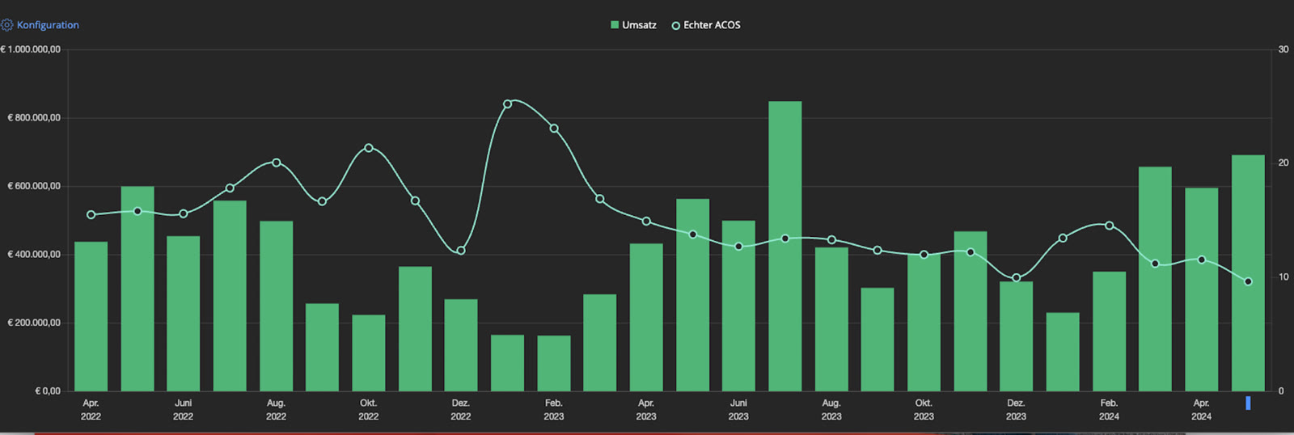Image resolution: width=1294 pixels, height=435 pixels.
Task: Click the € 600.000,00 axis label
Action: (x=34, y=186)
